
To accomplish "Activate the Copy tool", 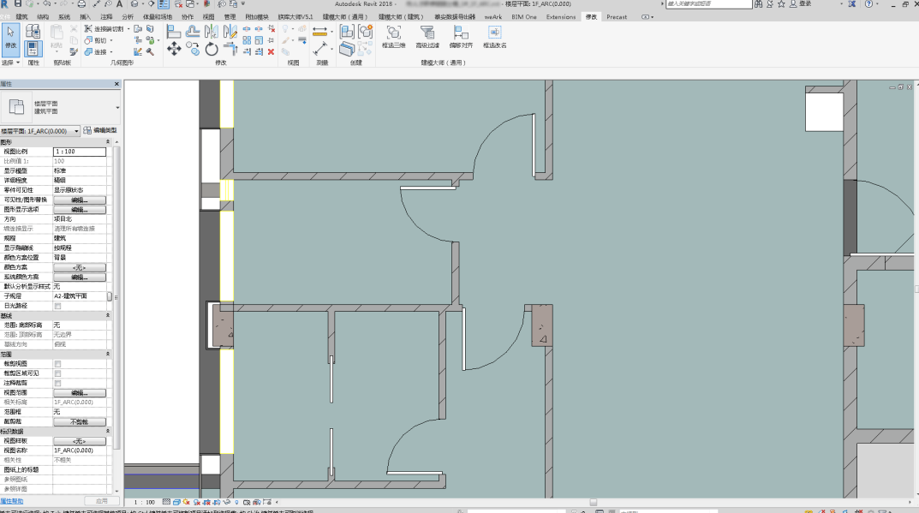I will (193, 50).
